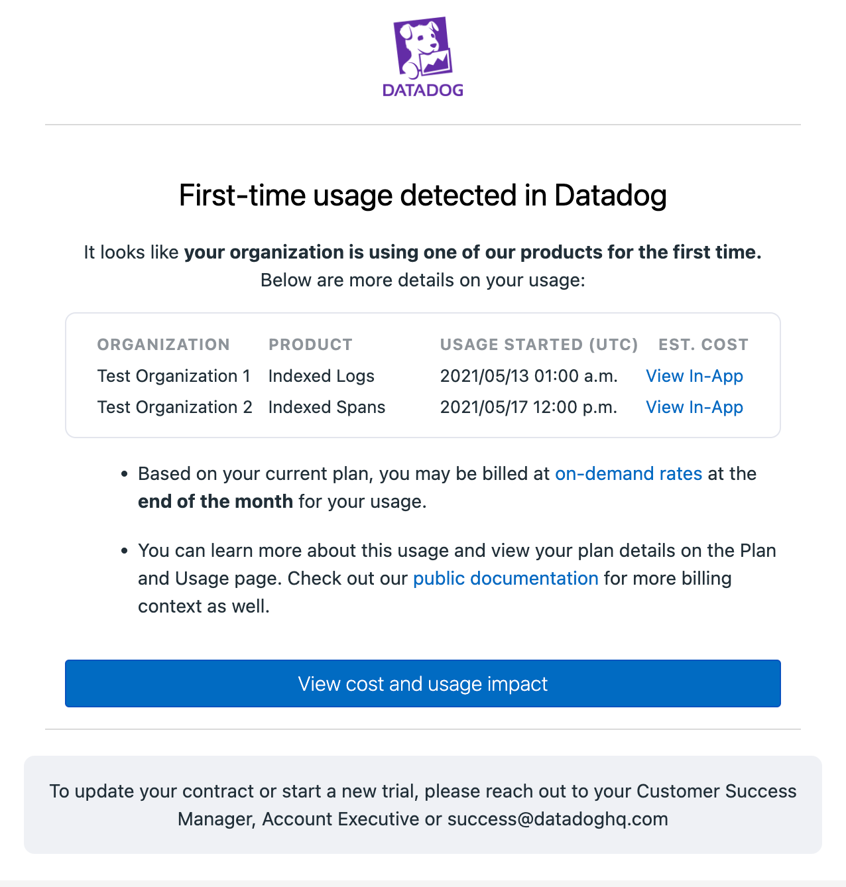Click the PRODUCT column header
This screenshot has width=846, height=887.
[310, 345]
